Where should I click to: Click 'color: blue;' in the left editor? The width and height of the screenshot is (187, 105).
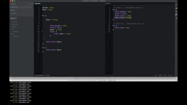pos(56,28)
